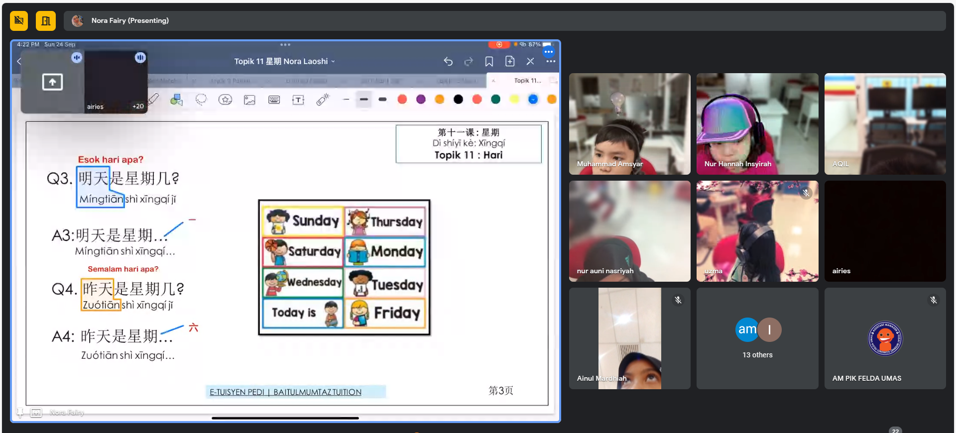Select the Nur Hannah Insyirah video tile
Screen dimensions: 956x433
[757, 124]
